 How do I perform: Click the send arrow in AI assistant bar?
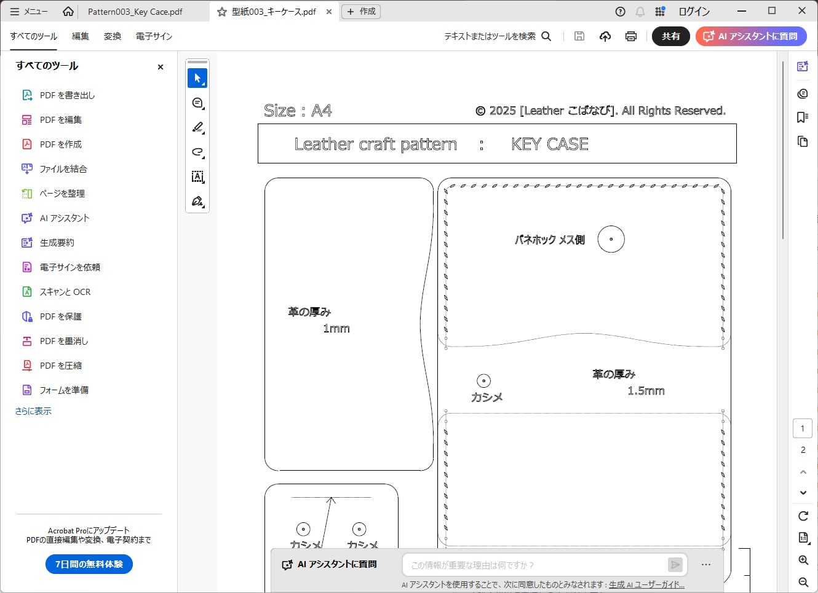click(x=675, y=565)
